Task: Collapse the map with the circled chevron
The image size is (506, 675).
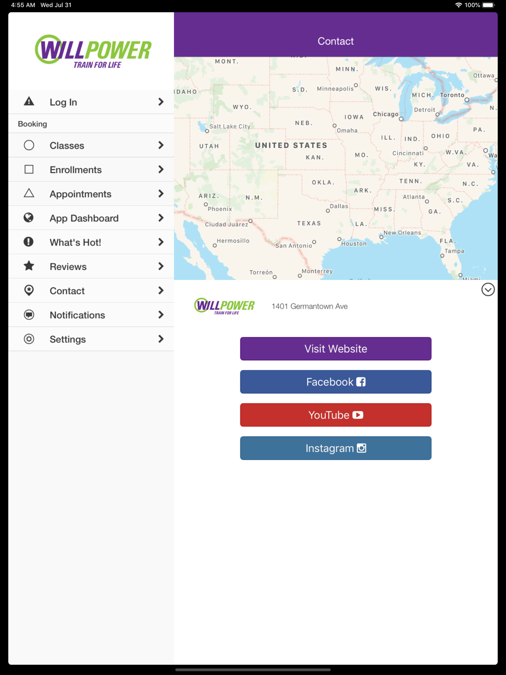Action: tap(488, 289)
